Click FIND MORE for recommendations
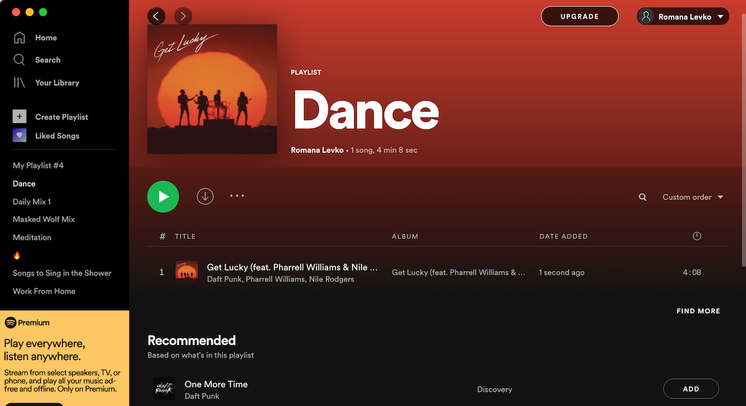 tap(698, 311)
